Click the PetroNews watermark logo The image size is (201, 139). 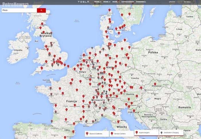tap(14, 4)
